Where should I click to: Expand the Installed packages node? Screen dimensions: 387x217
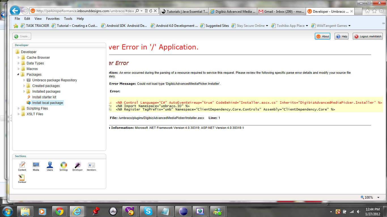(24, 92)
